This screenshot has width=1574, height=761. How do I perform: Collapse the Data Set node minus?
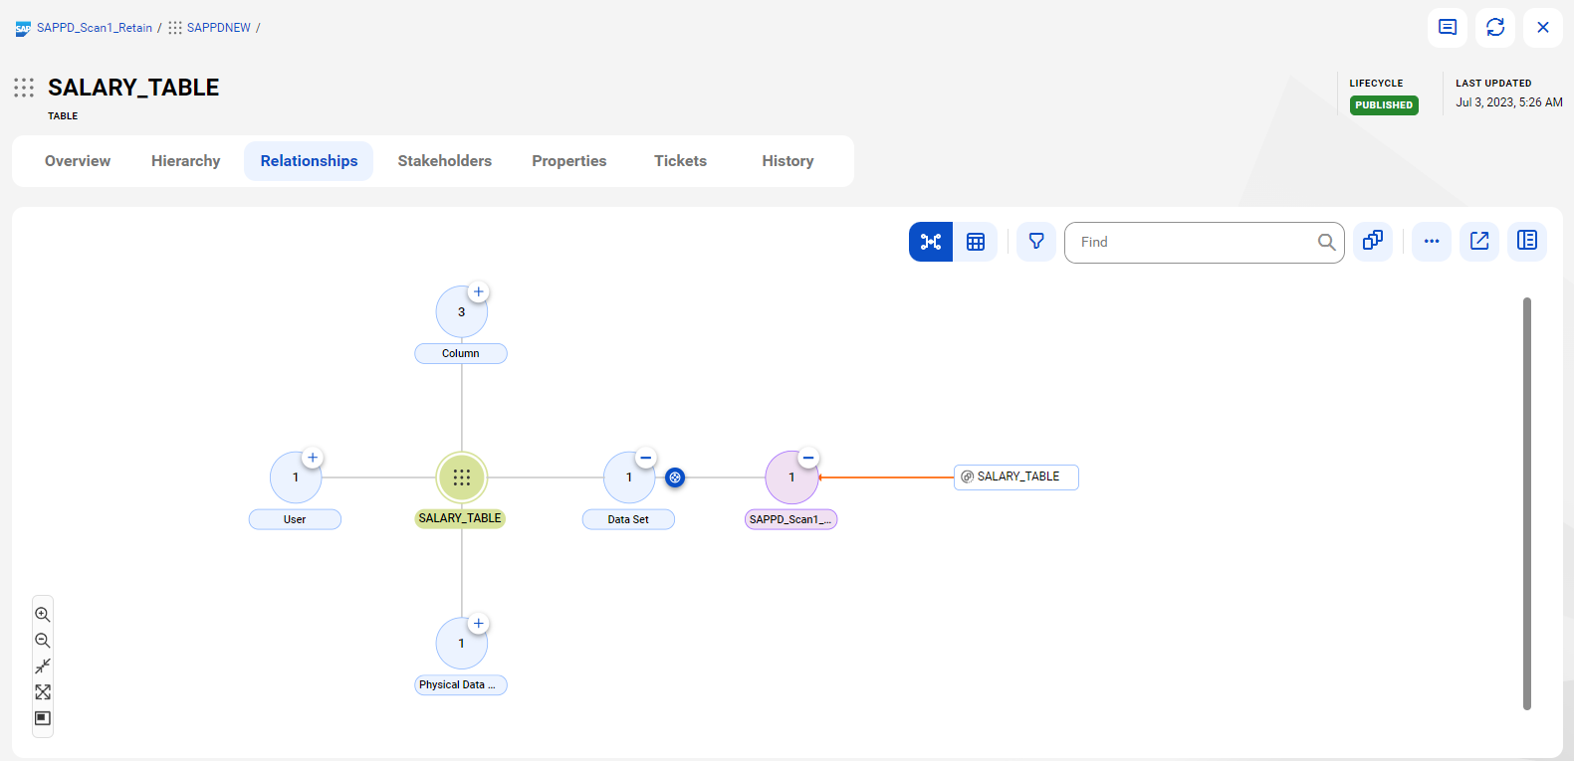click(x=646, y=458)
